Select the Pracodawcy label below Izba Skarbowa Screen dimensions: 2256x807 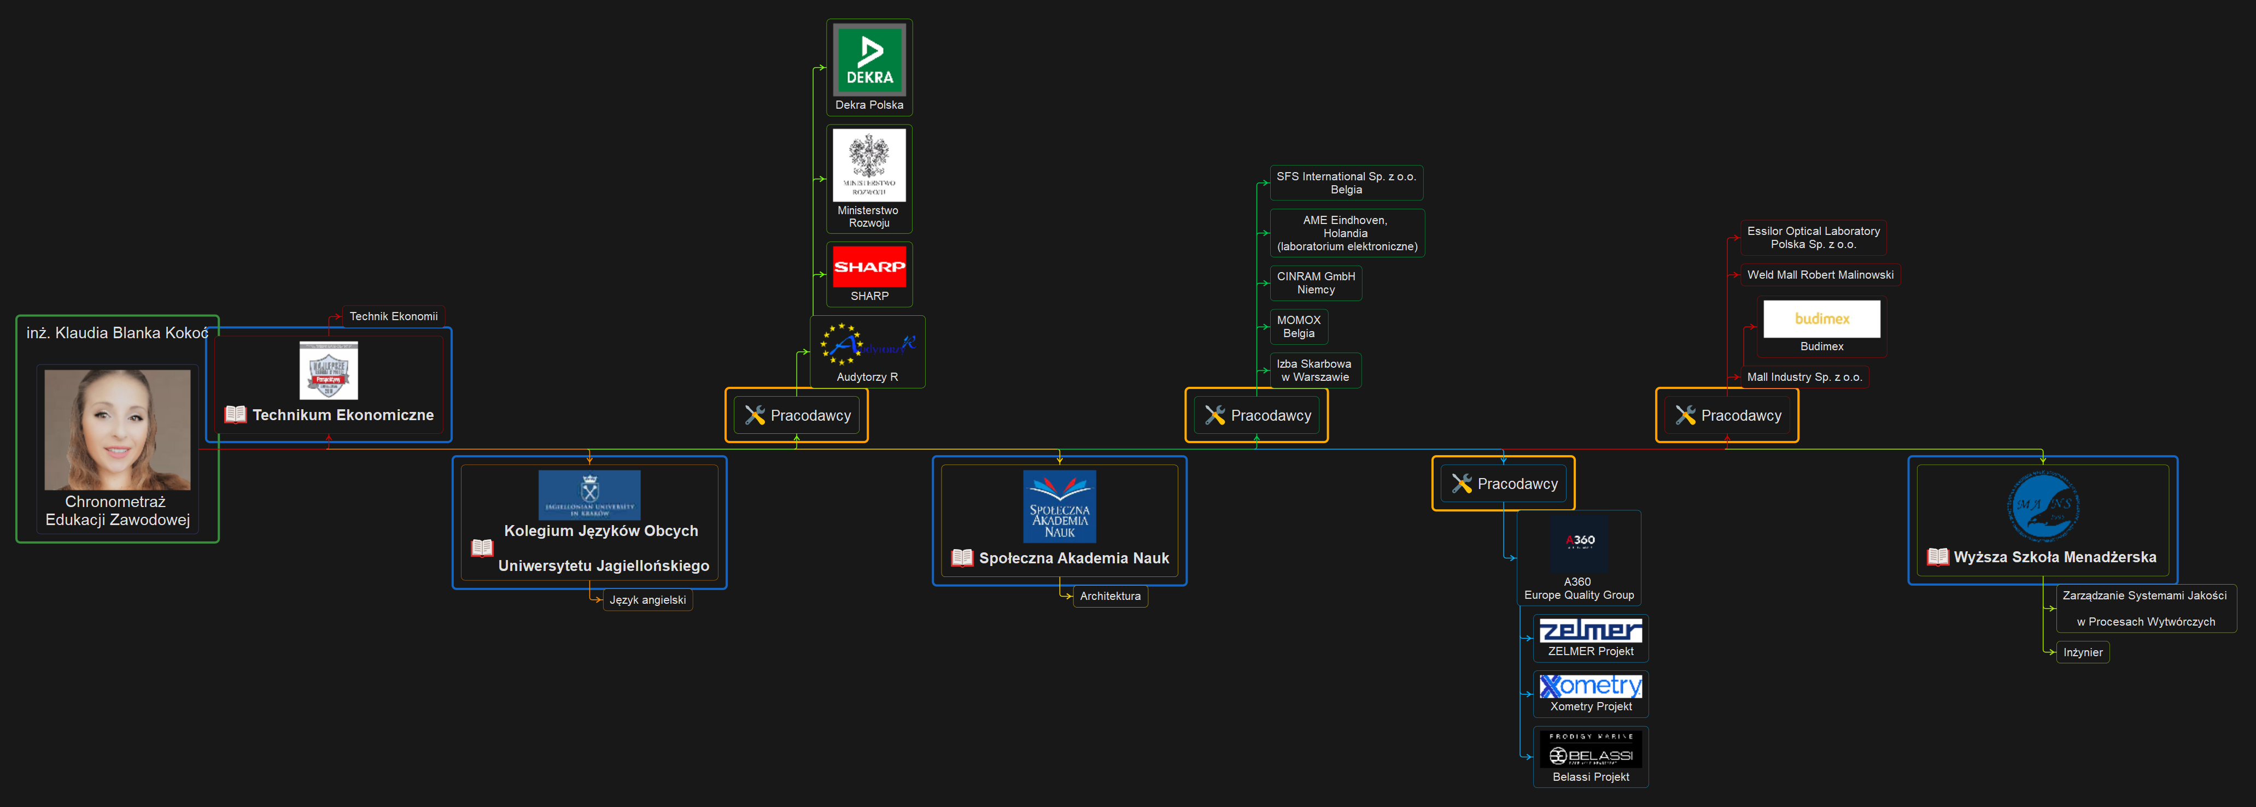tap(1271, 416)
